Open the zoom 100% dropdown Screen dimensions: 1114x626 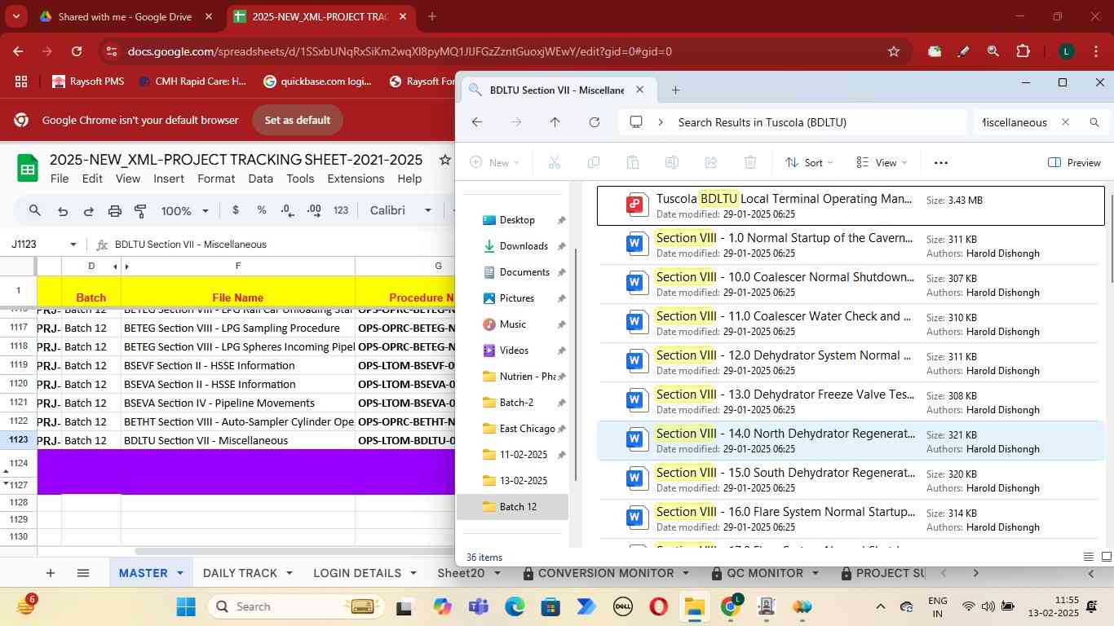(185, 210)
